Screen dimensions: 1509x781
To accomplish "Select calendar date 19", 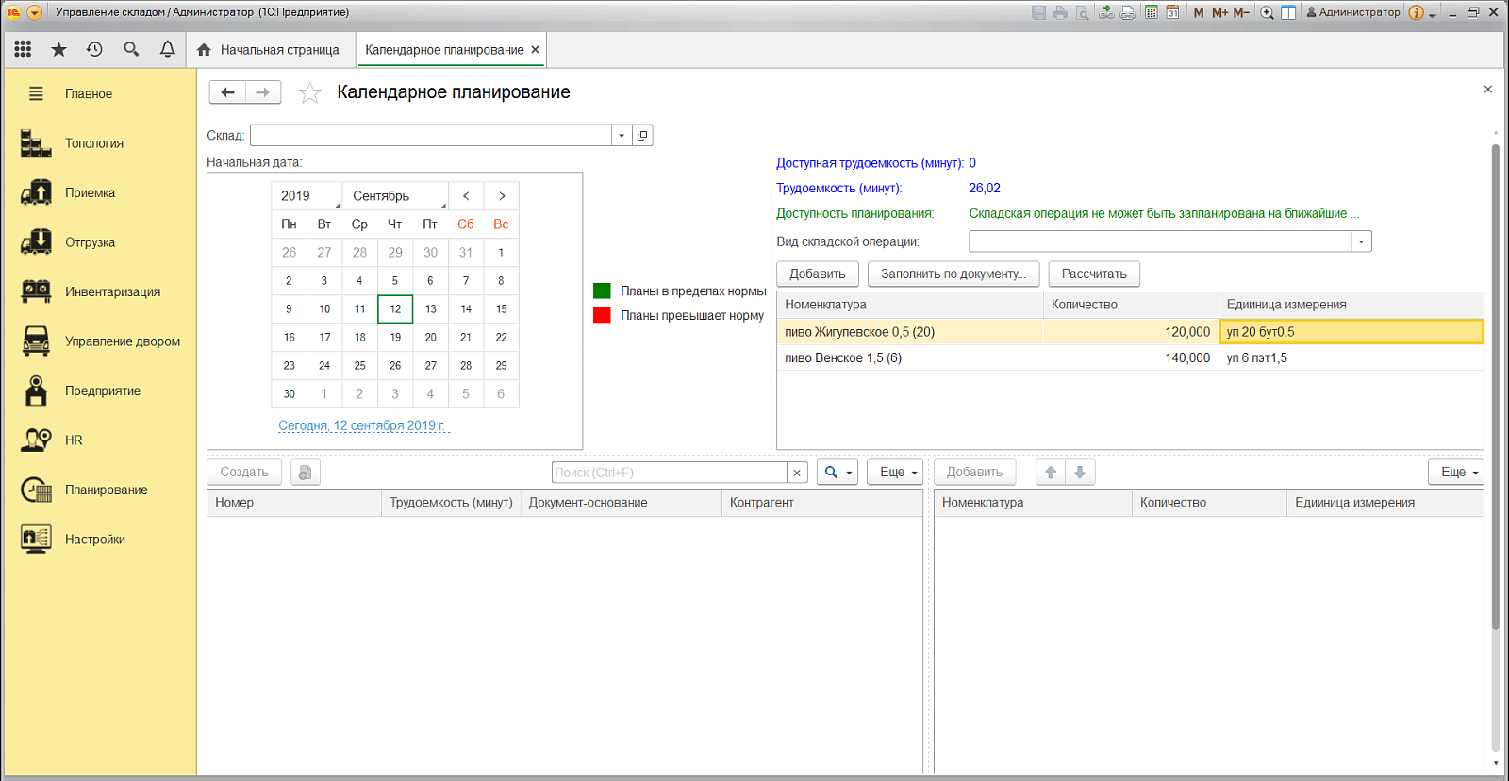I will click(395, 337).
